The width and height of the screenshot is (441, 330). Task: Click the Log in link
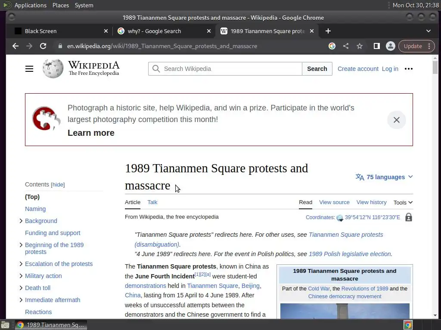(x=390, y=69)
